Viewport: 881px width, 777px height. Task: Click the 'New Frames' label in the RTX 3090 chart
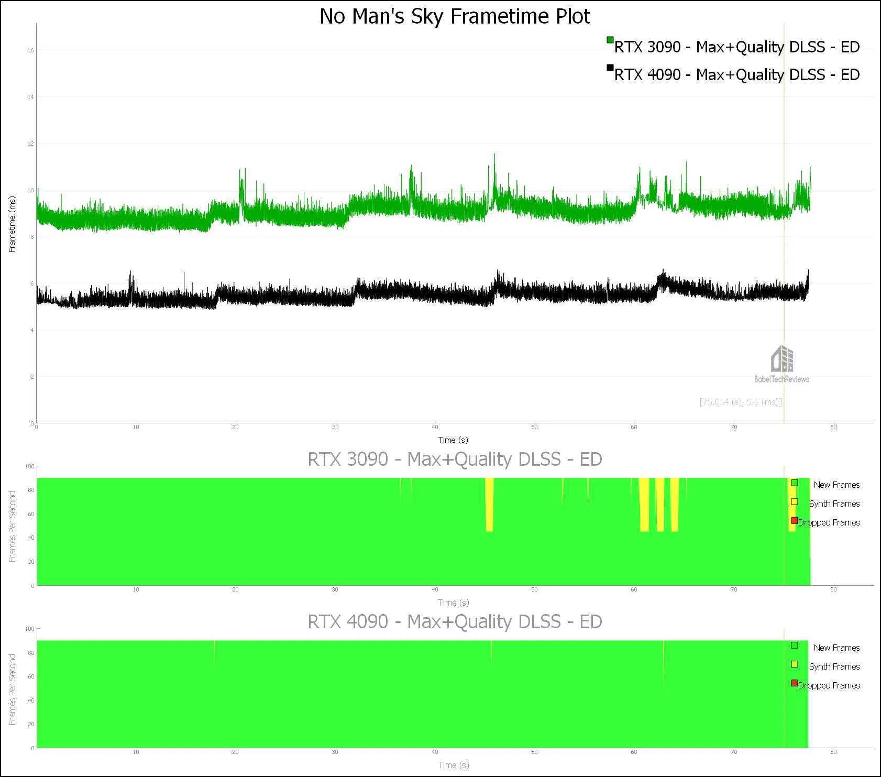click(x=836, y=485)
